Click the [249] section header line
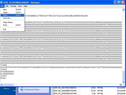The image size is (126, 95). click(4, 69)
